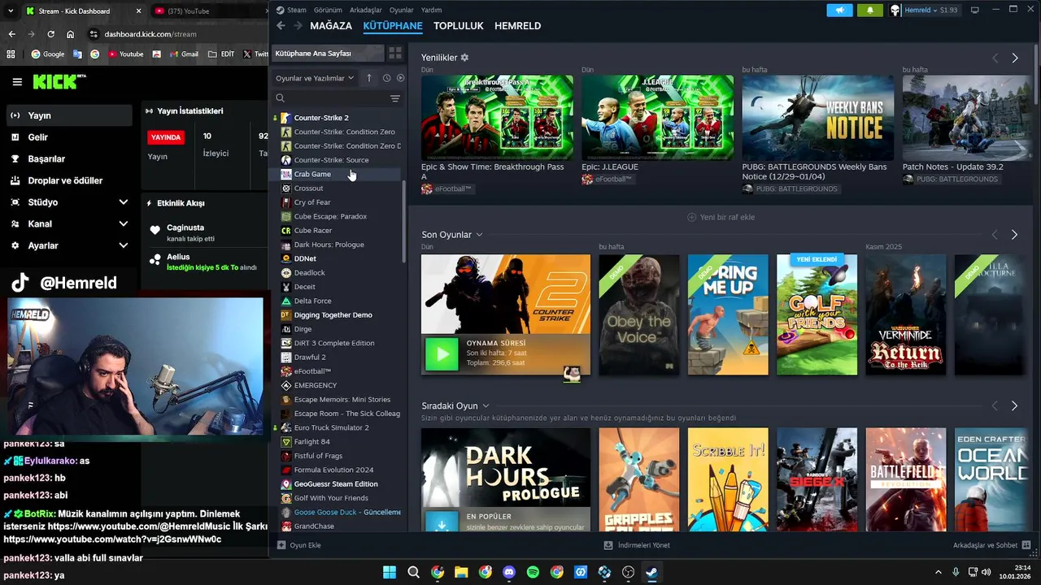Open Oyunlar ve Yazılımlar dropdown
Viewport: 1041px width, 585px height.
point(315,78)
